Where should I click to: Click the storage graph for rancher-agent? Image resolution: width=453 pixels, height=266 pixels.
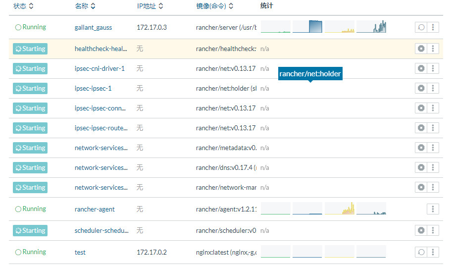(x=371, y=209)
